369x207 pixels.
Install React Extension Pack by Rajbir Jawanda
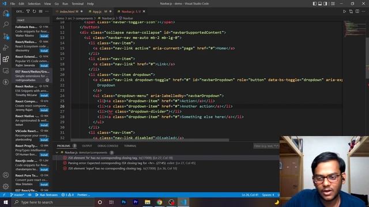pyautogui.click(x=44, y=66)
